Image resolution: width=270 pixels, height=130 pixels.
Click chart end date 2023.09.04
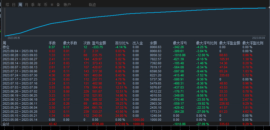(x=258, y=38)
